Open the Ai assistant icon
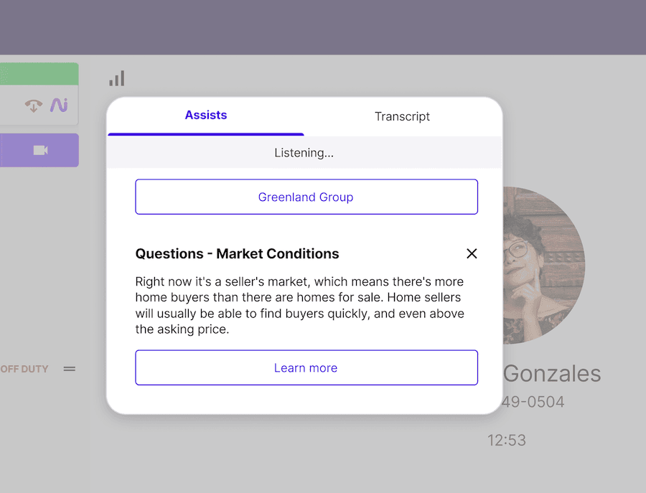 [59, 105]
